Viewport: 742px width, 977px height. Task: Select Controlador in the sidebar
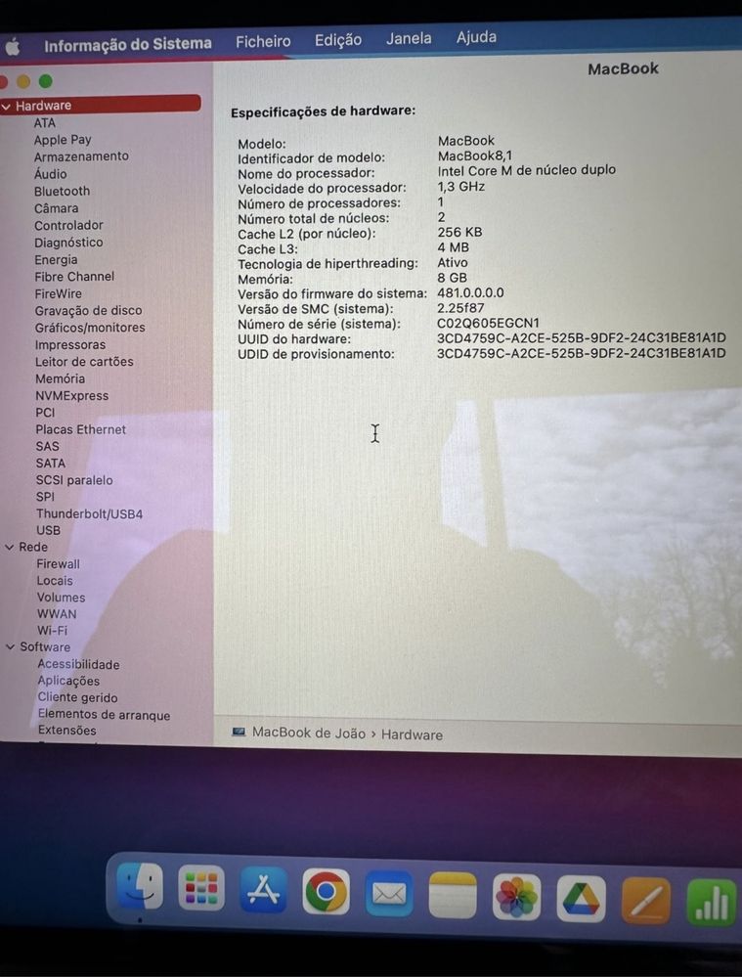(68, 226)
